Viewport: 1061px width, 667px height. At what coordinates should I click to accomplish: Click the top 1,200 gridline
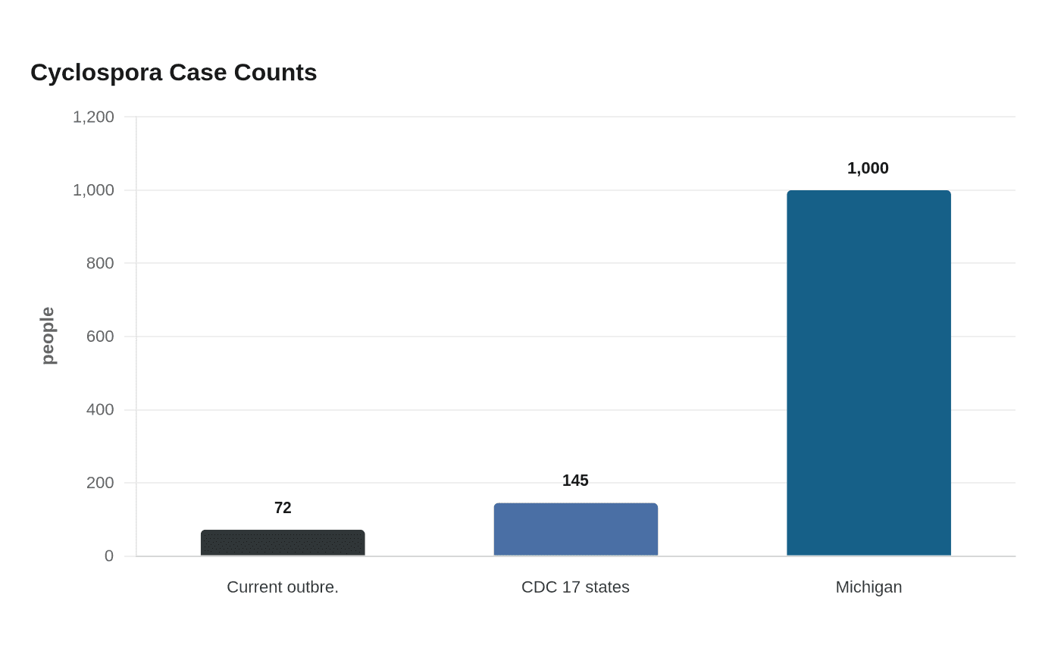click(x=576, y=117)
